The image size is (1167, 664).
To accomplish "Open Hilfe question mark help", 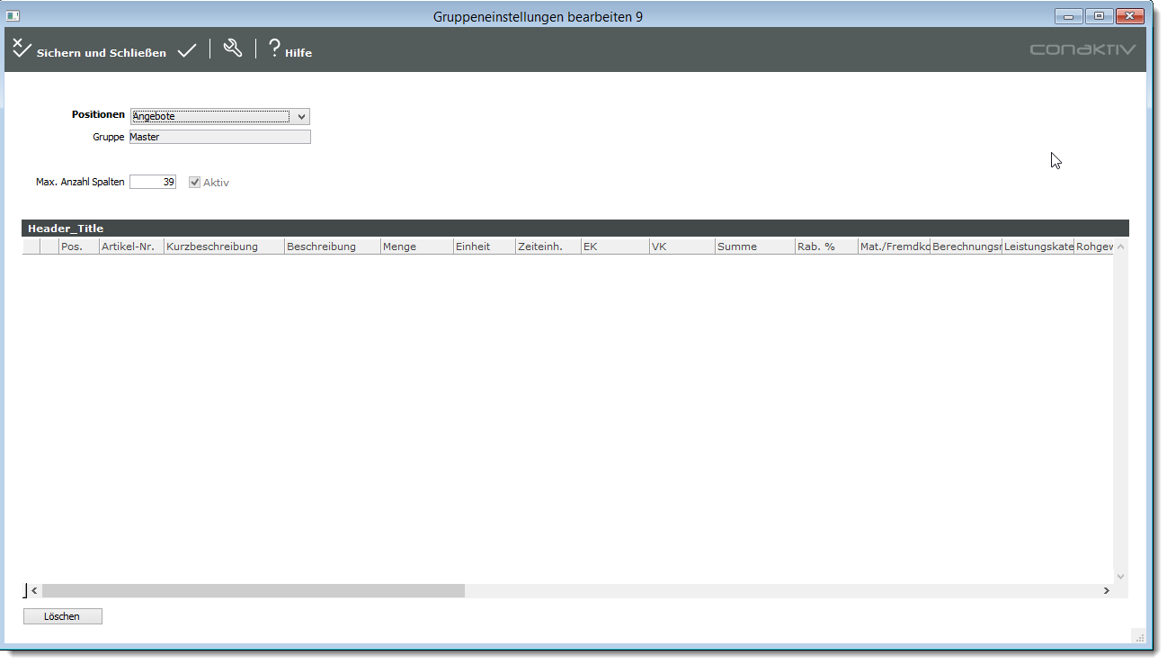I will point(275,49).
